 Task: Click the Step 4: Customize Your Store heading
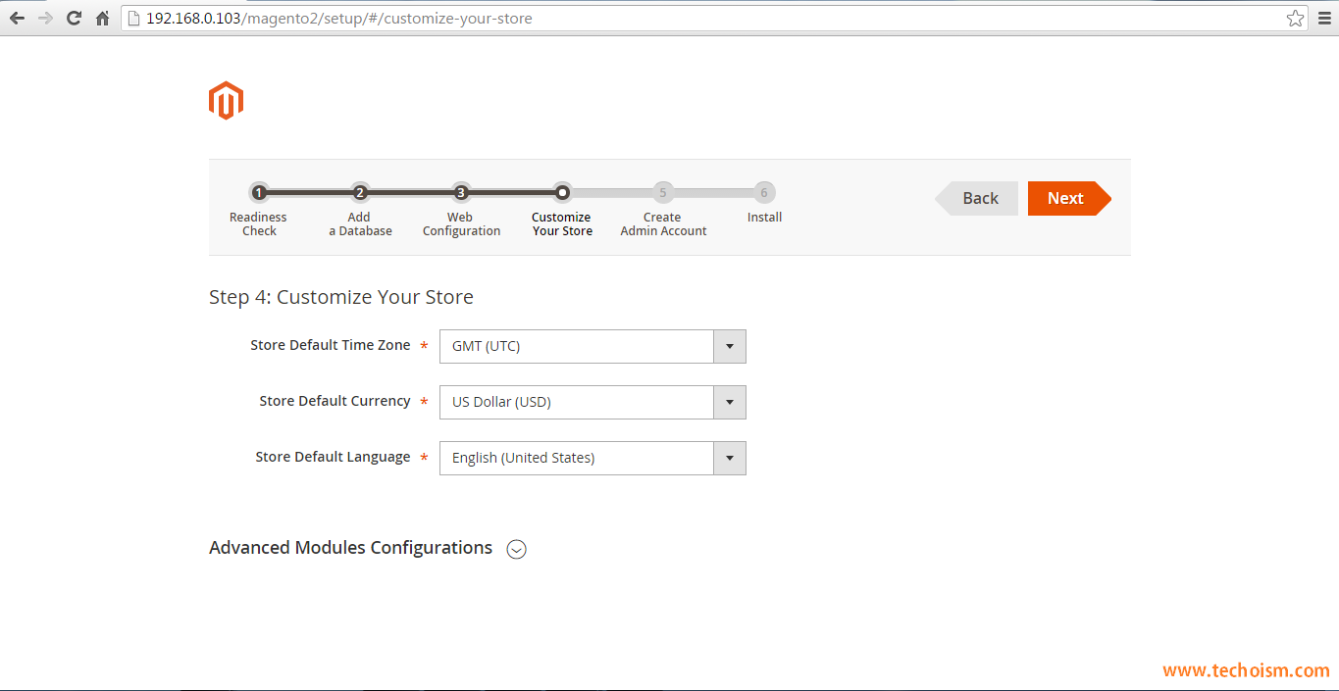point(341,297)
